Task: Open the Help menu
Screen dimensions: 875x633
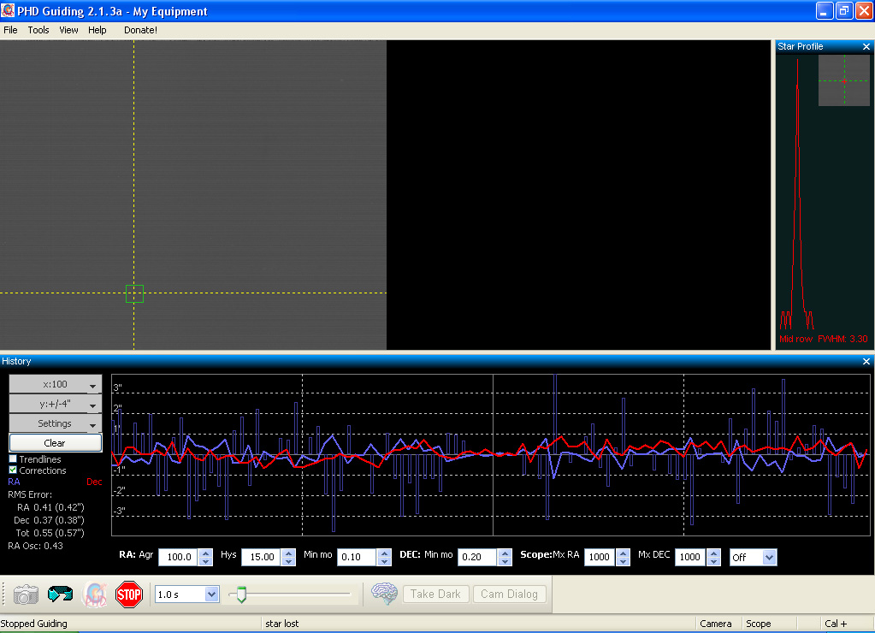Action: point(98,30)
